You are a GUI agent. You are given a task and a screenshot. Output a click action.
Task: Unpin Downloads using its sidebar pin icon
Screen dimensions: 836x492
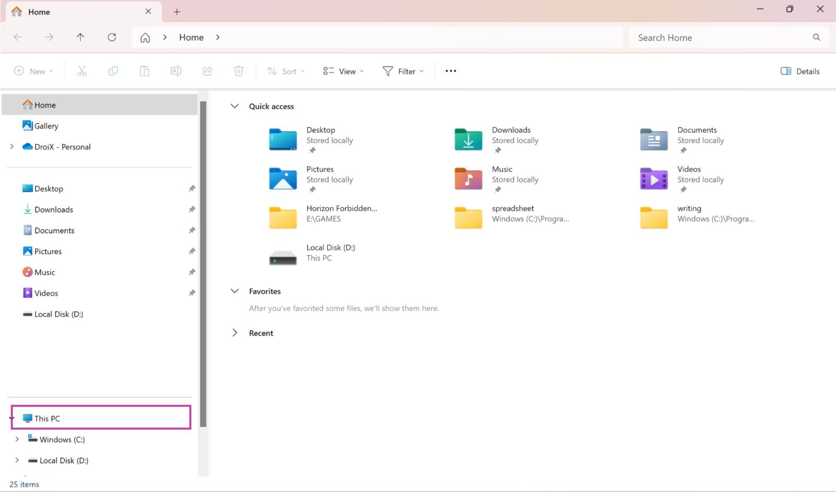click(x=192, y=209)
